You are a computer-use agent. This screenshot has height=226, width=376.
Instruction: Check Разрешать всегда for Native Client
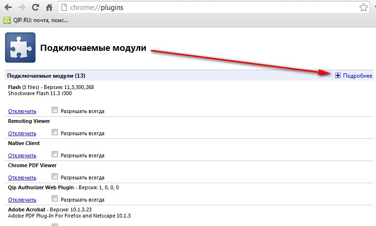point(55,154)
